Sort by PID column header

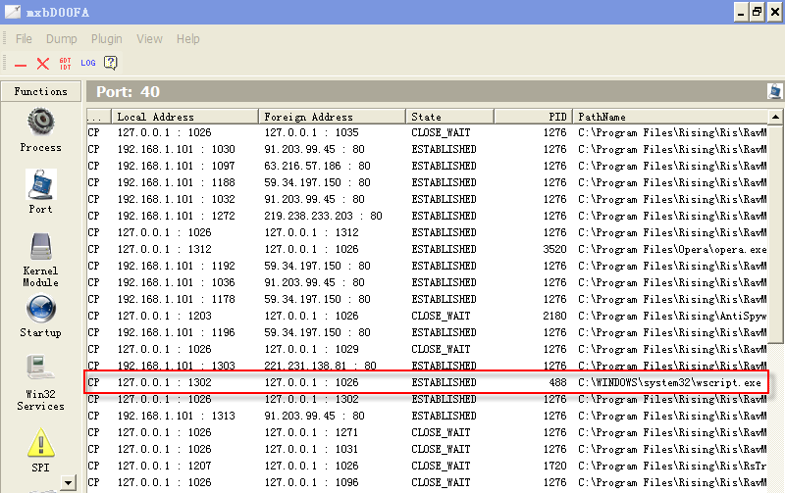(533, 117)
